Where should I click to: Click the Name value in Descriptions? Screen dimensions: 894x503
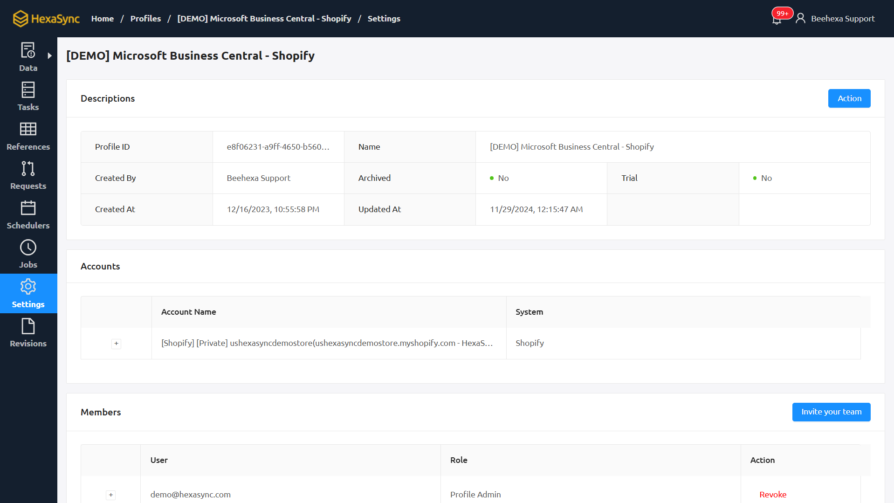[572, 147]
